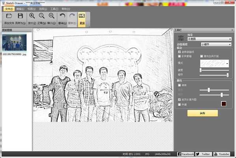Click the 工具栏 tool panel header title
The width and height of the screenshot is (236, 158).
click(x=178, y=30)
